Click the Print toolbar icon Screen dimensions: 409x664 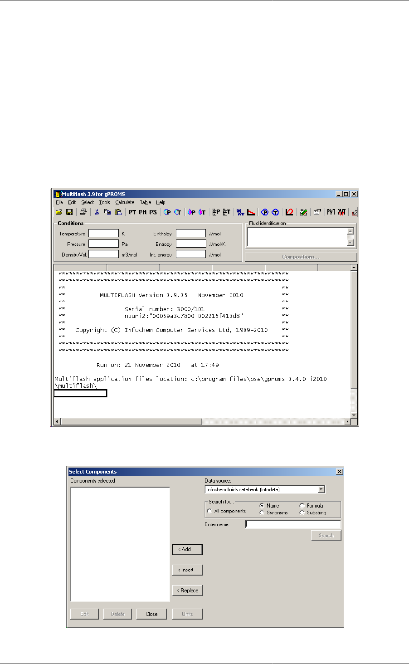point(83,212)
